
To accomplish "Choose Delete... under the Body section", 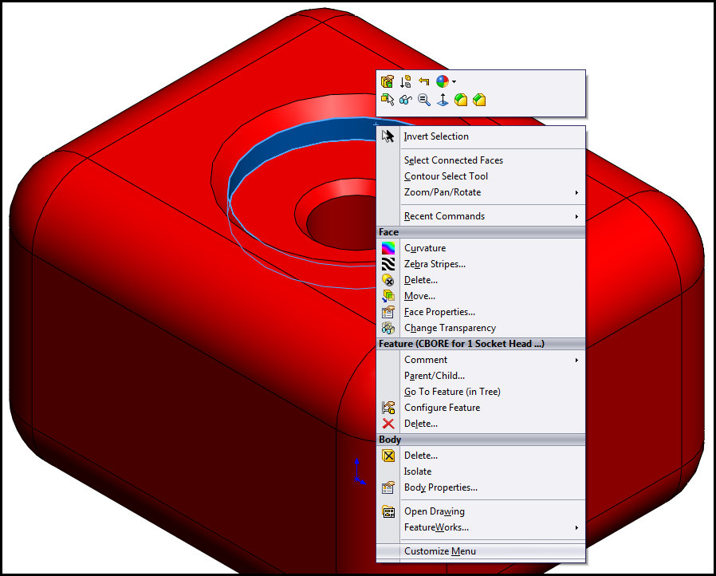I will pos(481,456).
